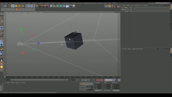Open the size mode dropdown in coordinates
Viewport: 172px width, 97px height.
pos(107,91)
